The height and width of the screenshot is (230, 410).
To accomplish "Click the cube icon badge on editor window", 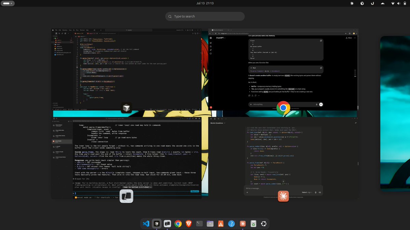I will [x=126, y=108].
